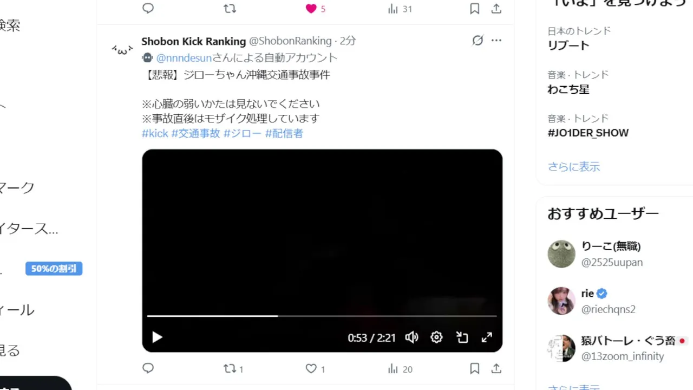Like the Shobon Kick Ranking post
693x390 pixels.
coord(311,369)
